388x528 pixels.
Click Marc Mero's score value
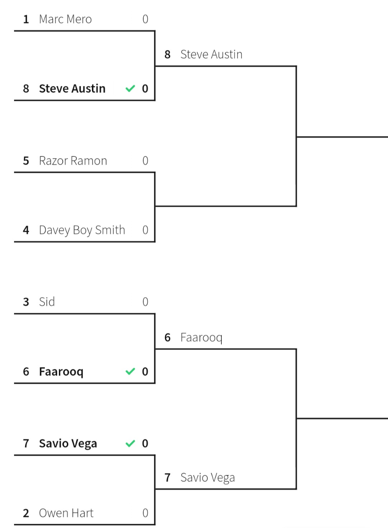145,19
